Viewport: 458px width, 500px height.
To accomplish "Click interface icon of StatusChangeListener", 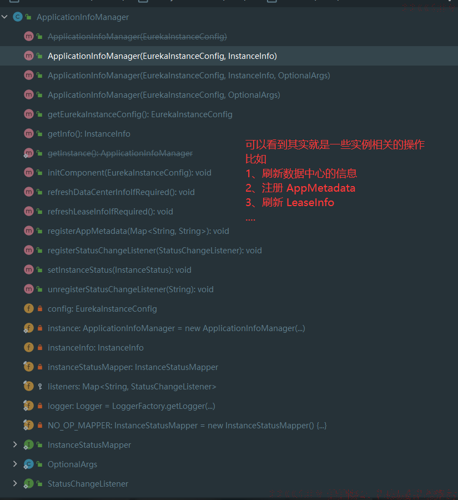I will (29, 484).
